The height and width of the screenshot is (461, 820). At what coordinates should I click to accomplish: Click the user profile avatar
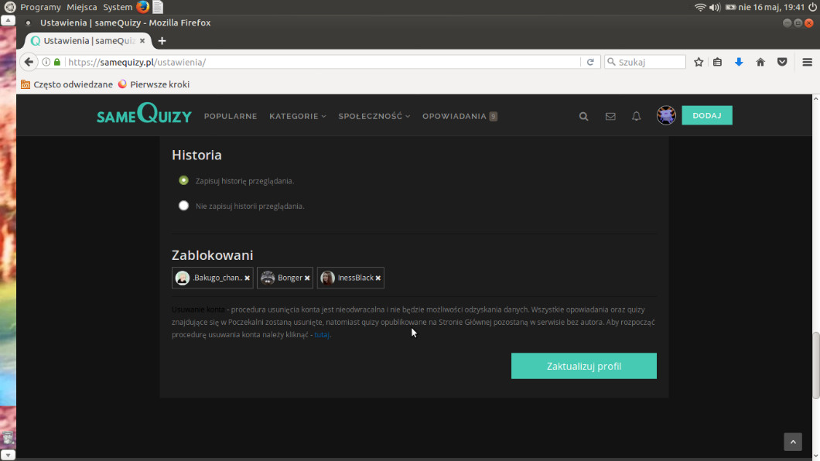[x=666, y=115]
